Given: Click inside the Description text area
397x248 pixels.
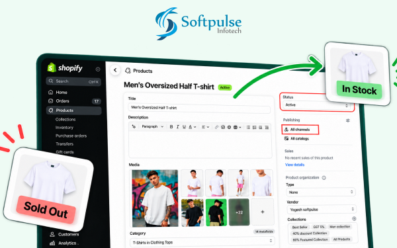Looking at the screenshot, I should 200,144.
